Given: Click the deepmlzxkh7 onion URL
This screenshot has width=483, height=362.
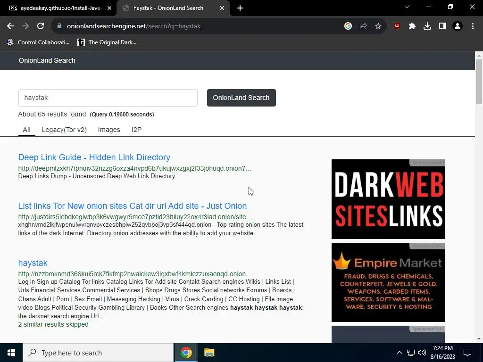Looking at the screenshot, I should point(134,168).
